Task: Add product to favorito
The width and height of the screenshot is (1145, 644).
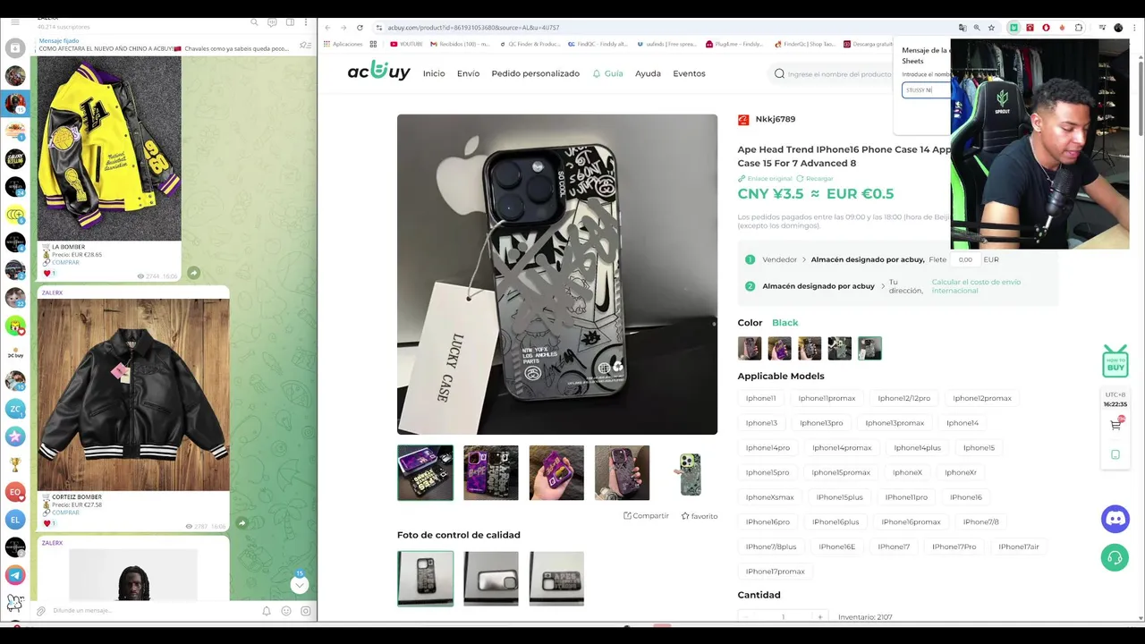Action: 700,515
